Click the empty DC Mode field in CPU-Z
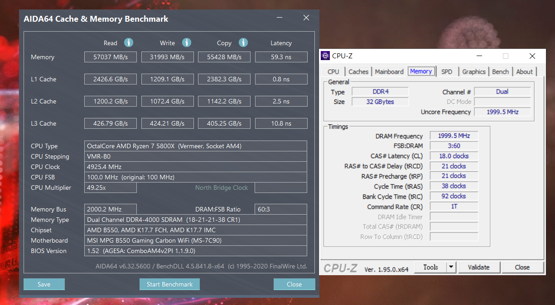Image resolution: width=555 pixels, height=305 pixels. pyautogui.click(x=502, y=102)
